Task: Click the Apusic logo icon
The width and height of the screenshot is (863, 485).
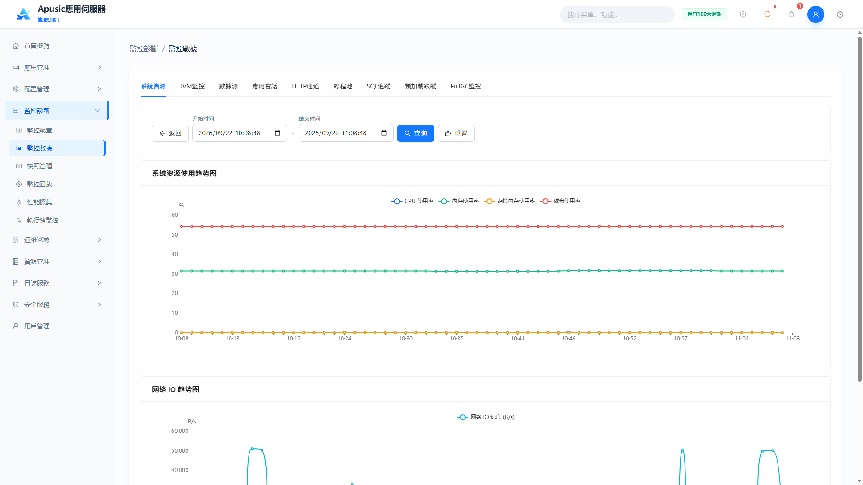Action: 23,14
